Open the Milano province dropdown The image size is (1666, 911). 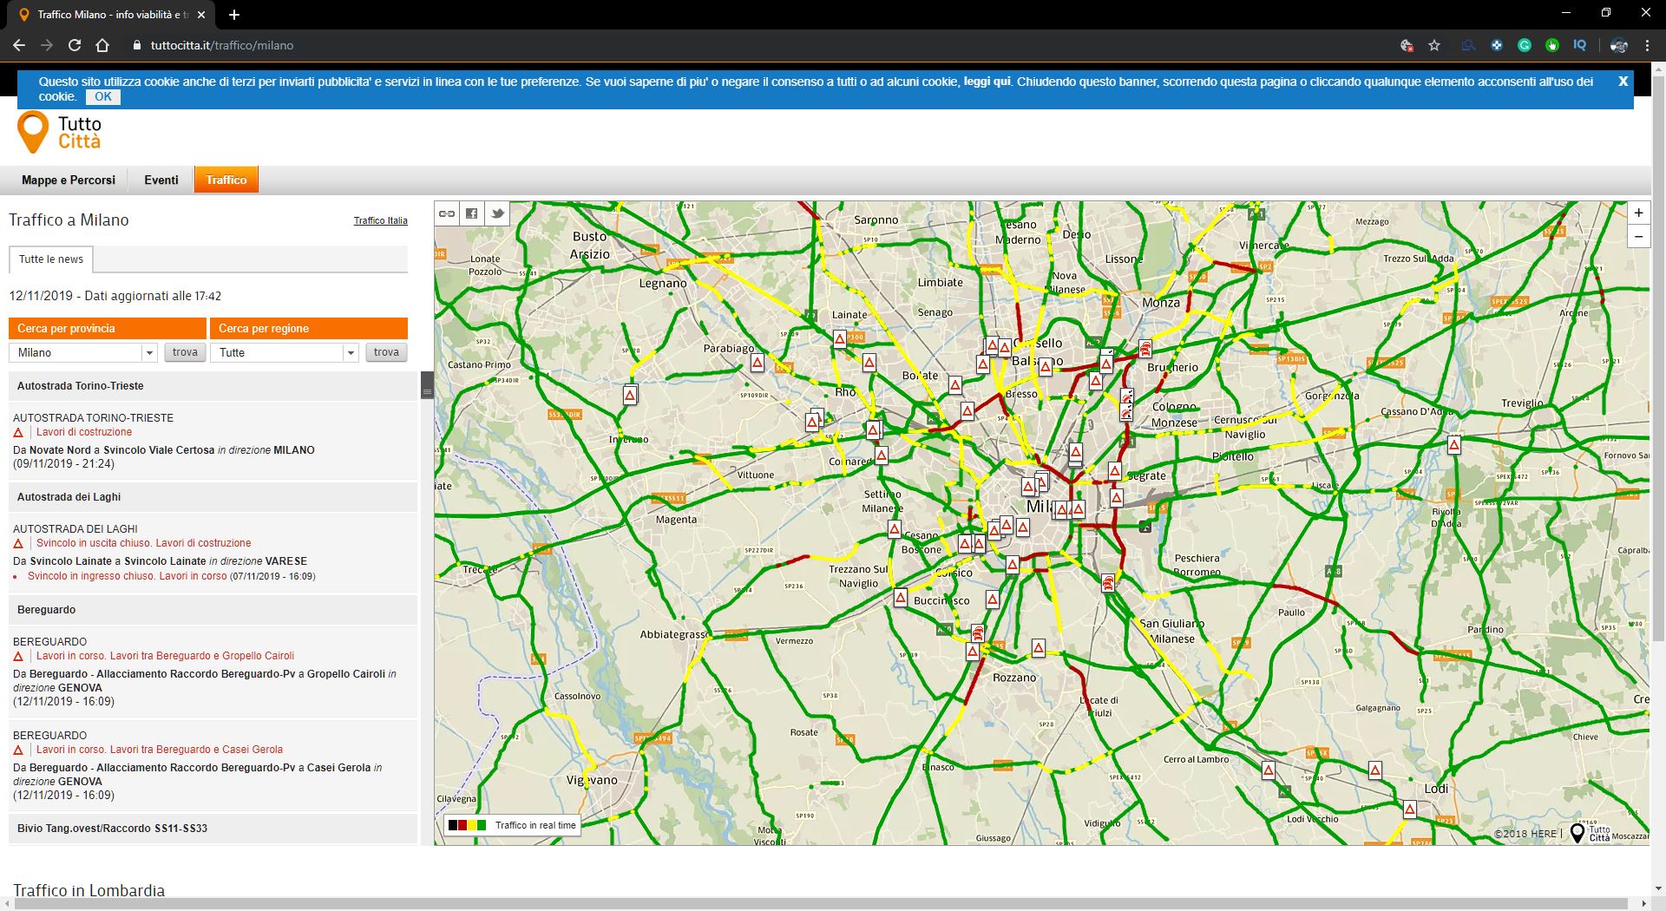[x=149, y=352]
